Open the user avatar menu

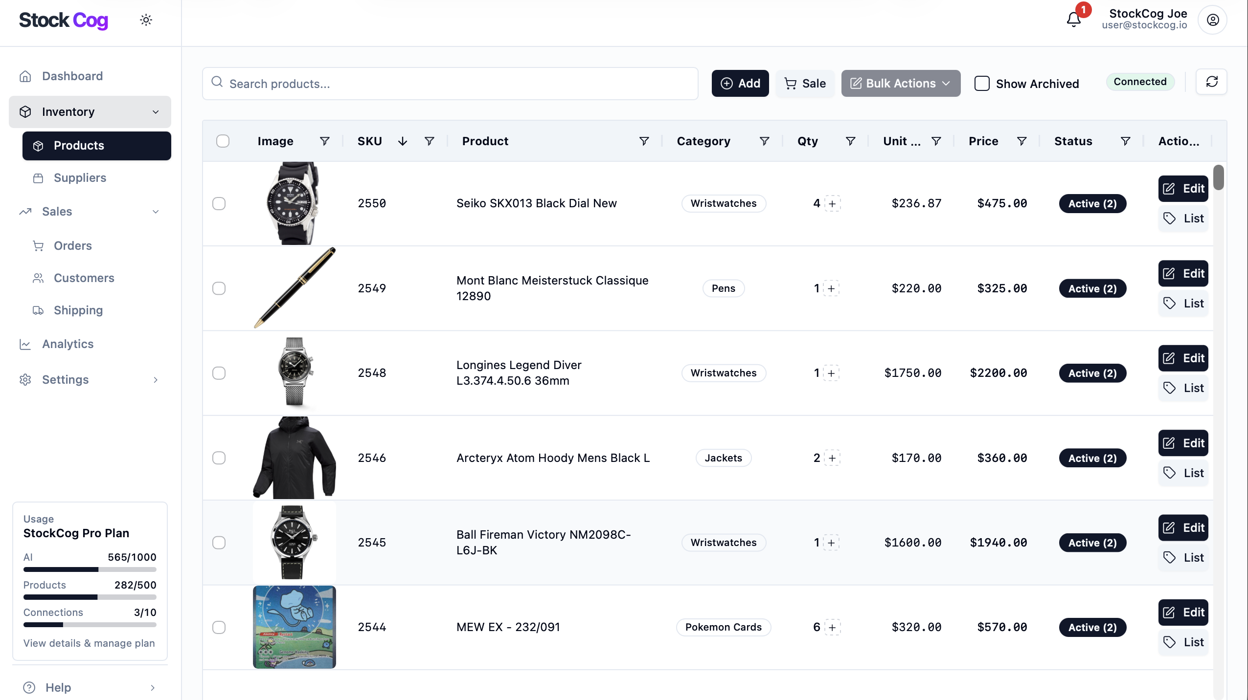coord(1212,20)
